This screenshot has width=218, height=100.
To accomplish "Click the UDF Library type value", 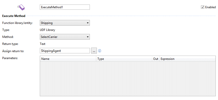I will pyautogui.click(x=48, y=30).
